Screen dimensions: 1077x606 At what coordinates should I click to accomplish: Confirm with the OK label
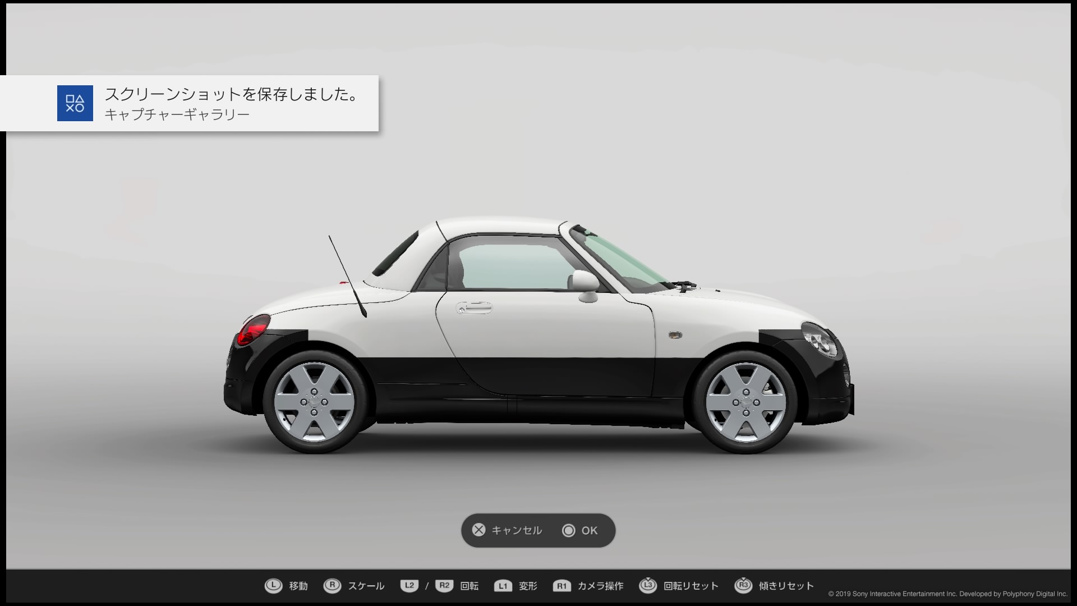(x=590, y=530)
